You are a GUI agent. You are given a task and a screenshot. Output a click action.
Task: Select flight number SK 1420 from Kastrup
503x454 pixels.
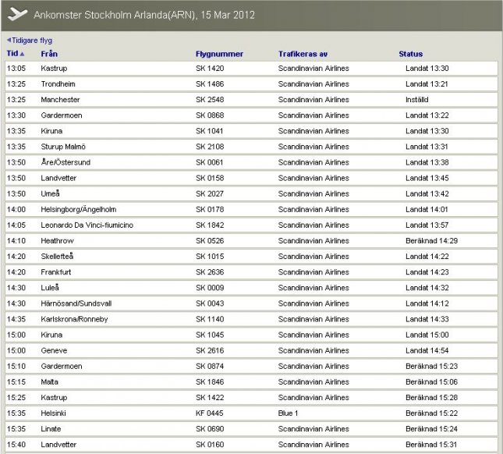pos(209,69)
